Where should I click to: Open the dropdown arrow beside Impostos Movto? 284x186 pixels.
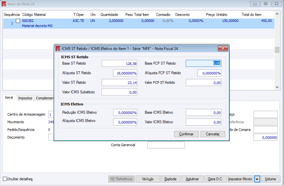point(257,179)
